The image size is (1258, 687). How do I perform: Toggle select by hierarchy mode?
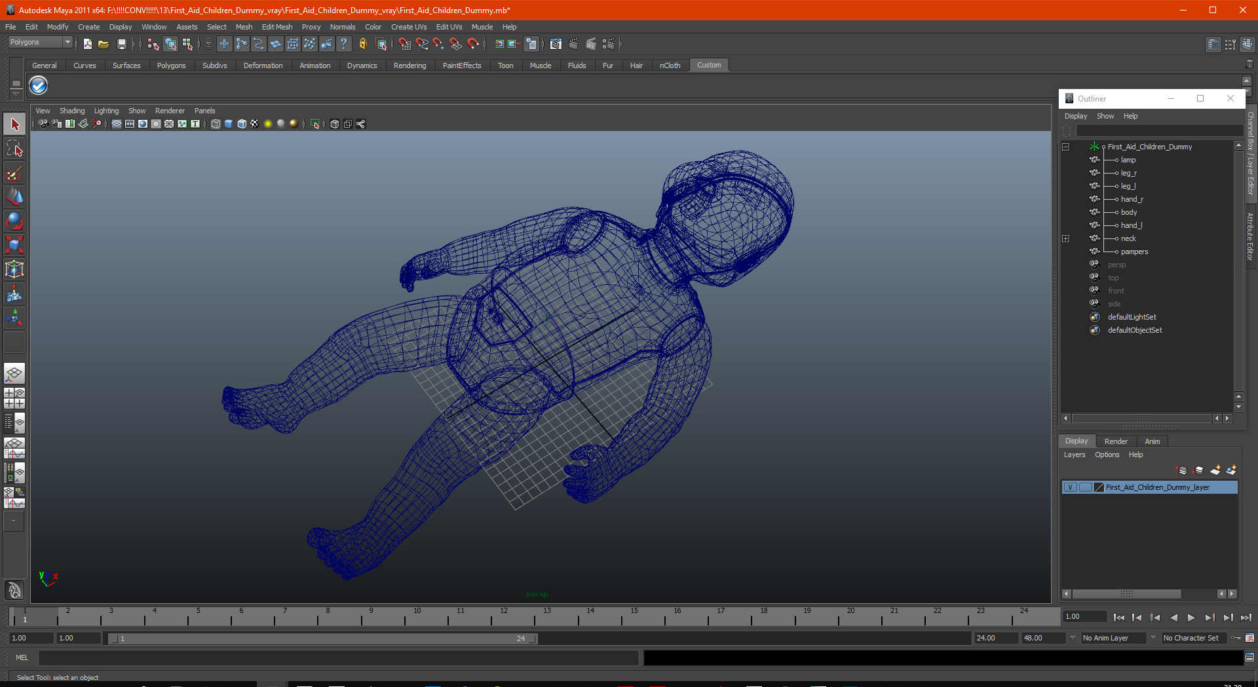tap(153, 44)
